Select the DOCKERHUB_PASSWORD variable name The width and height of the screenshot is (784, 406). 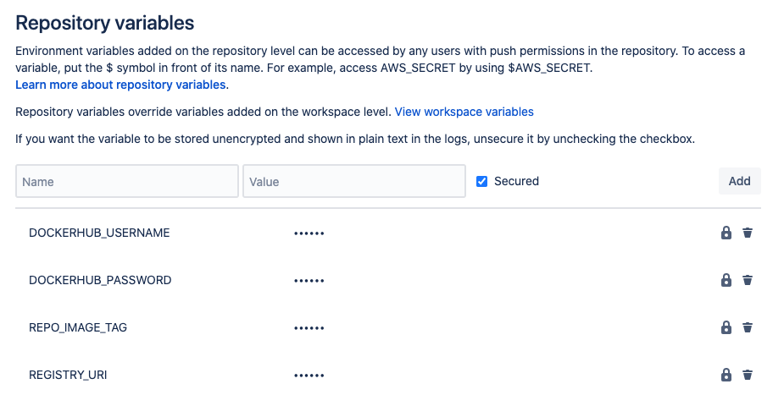coord(100,280)
